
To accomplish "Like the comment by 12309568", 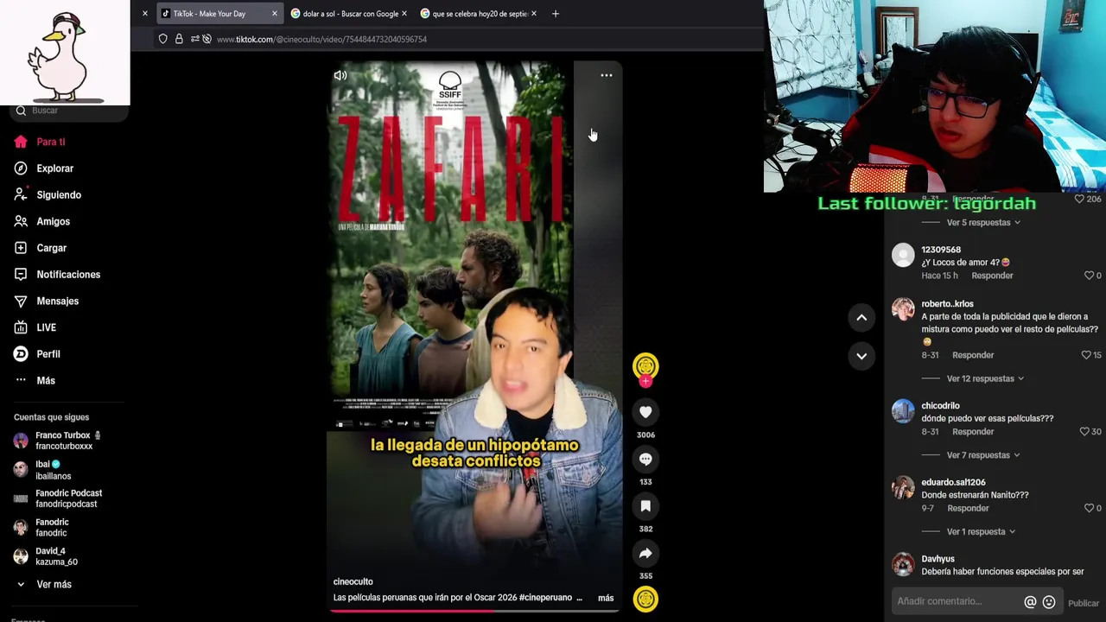I will click(1089, 276).
